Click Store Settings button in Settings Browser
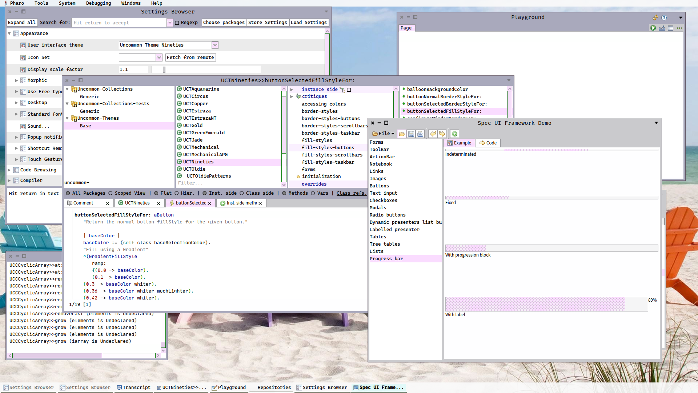The width and height of the screenshot is (698, 393). pos(267,22)
